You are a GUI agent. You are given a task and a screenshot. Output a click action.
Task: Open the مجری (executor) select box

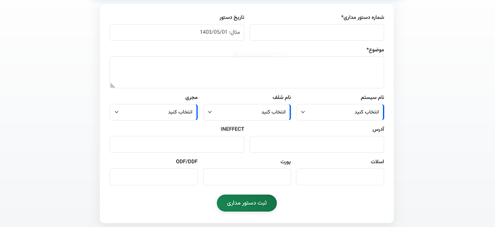(153, 112)
